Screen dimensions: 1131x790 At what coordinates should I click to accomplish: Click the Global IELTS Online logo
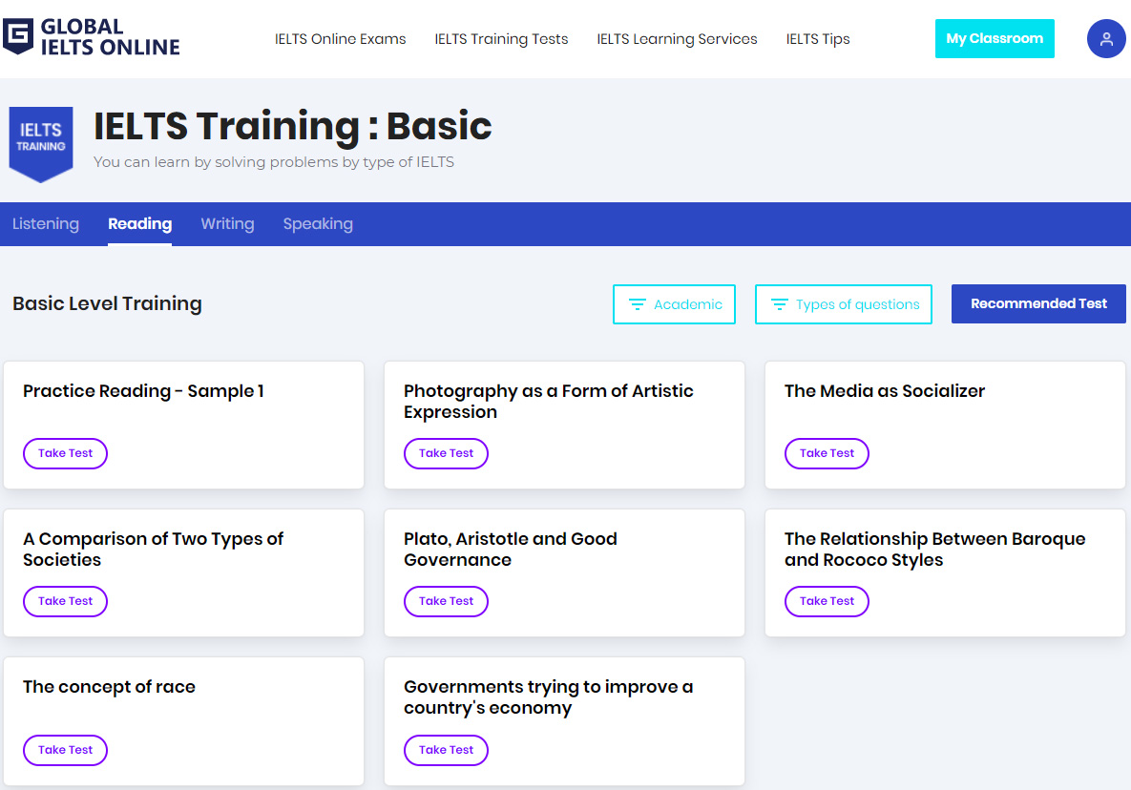[92, 37]
